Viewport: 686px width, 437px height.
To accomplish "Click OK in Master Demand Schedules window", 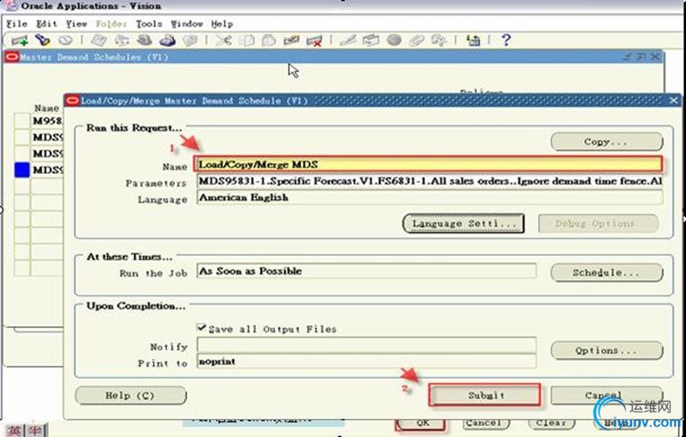I will pos(421,423).
